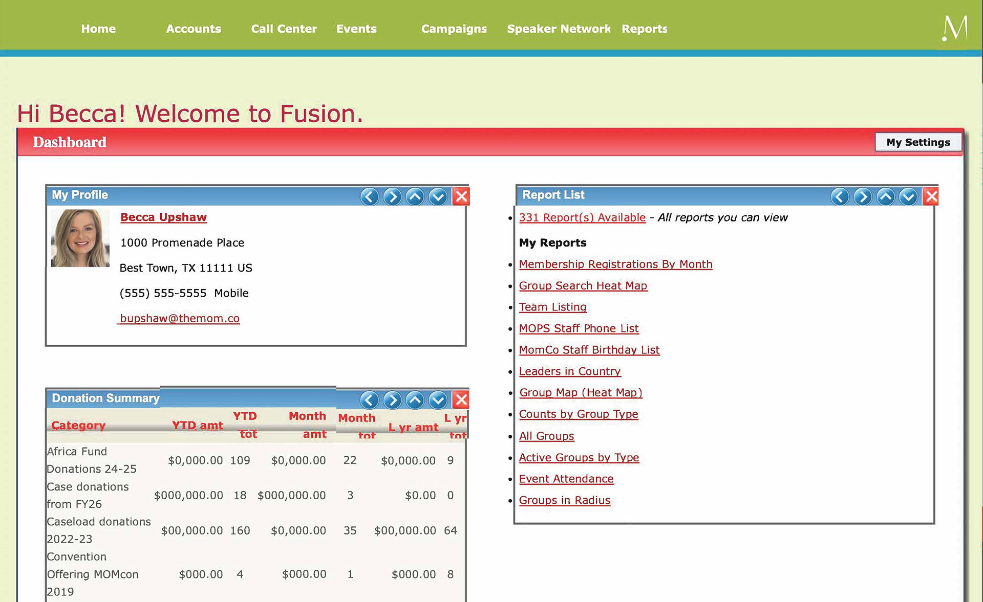This screenshot has height=602, width=983.
Task: Move My Profile panel right arrow
Action: pyautogui.click(x=392, y=196)
